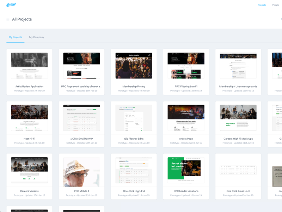The width and height of the screenshot is (282, 212).
Task: Open the Host Hi-Fi thumbnail
Action: coord(29,118)
